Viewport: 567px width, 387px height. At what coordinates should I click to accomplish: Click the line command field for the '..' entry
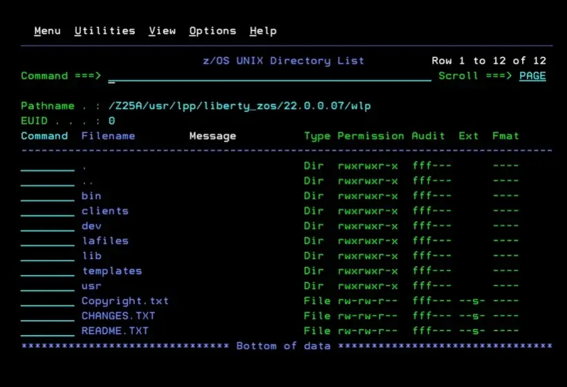coord(48,181)
